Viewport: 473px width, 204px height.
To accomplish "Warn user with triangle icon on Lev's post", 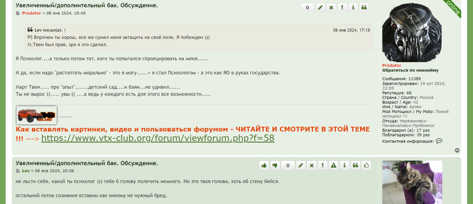I will (334, 165).
